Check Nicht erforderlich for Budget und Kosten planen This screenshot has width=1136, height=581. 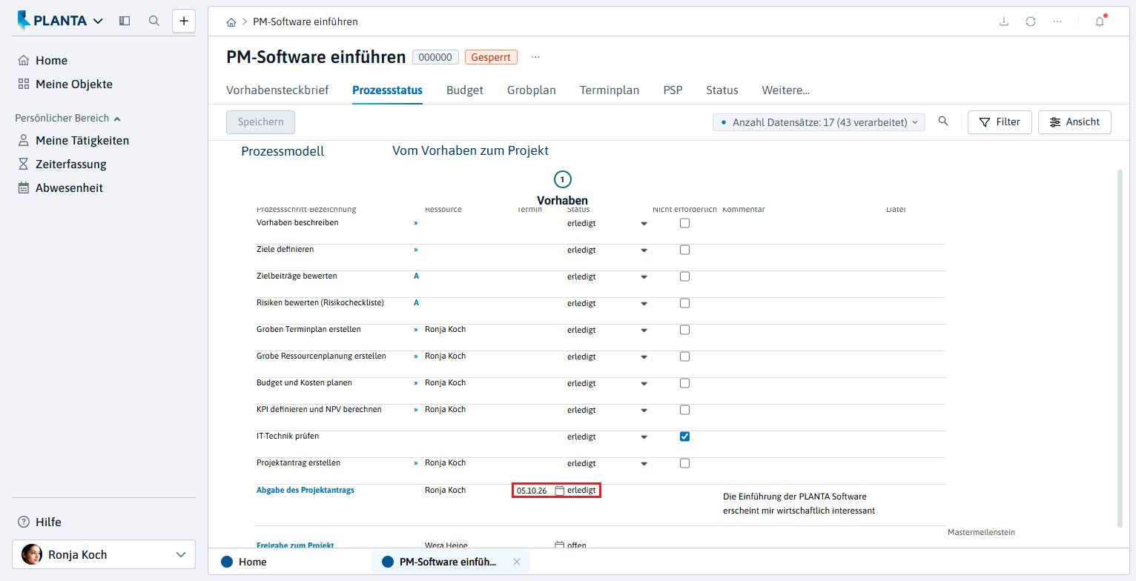pyautogui.click(x=685, y=383)
